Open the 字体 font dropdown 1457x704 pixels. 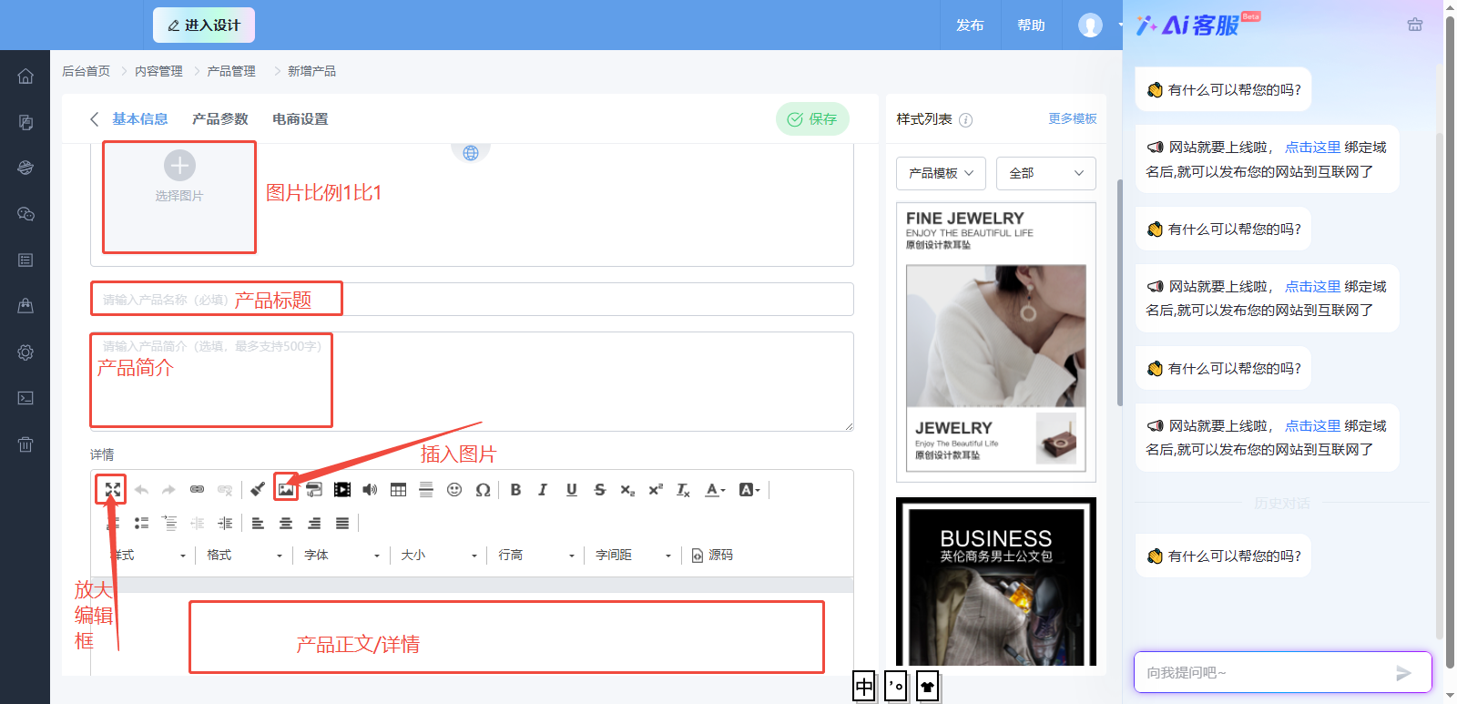point(342,555)
